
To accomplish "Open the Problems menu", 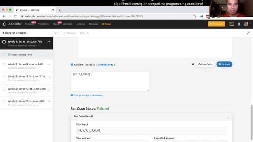I will tap(43, 24).
